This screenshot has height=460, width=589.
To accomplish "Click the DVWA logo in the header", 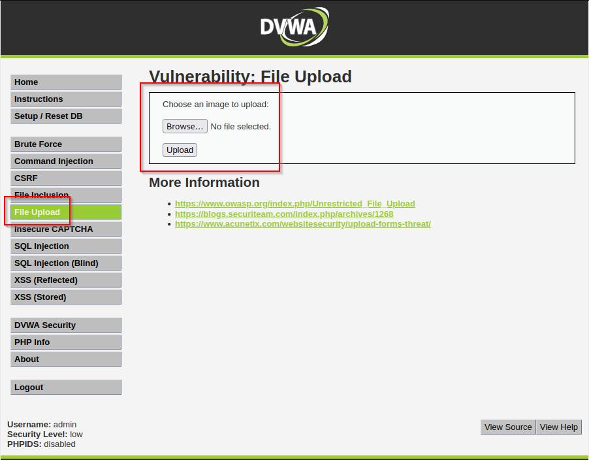I will point(294,27).
